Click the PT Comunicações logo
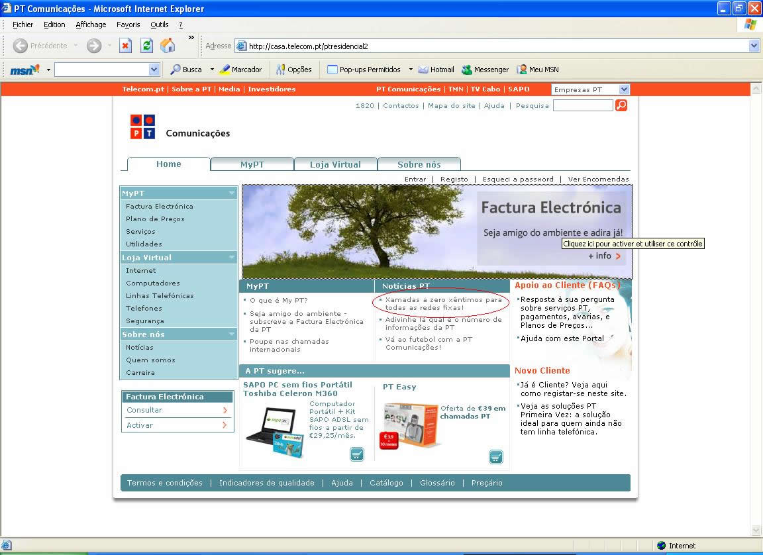The image size is (763, 555). 142,126
